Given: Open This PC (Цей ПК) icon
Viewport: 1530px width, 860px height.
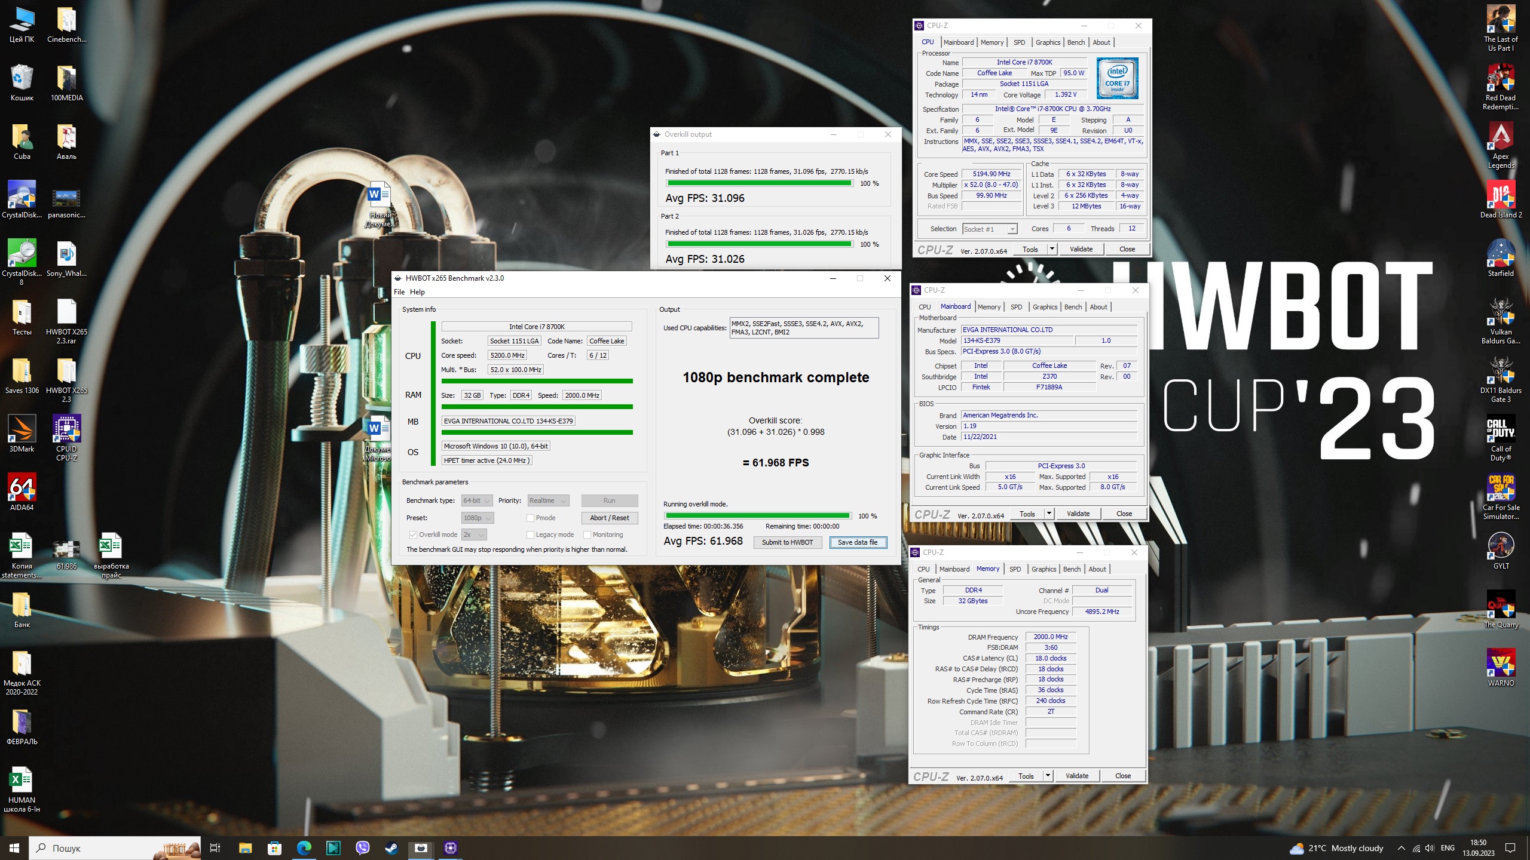Looking at the screenshot, I should point(22,24).
